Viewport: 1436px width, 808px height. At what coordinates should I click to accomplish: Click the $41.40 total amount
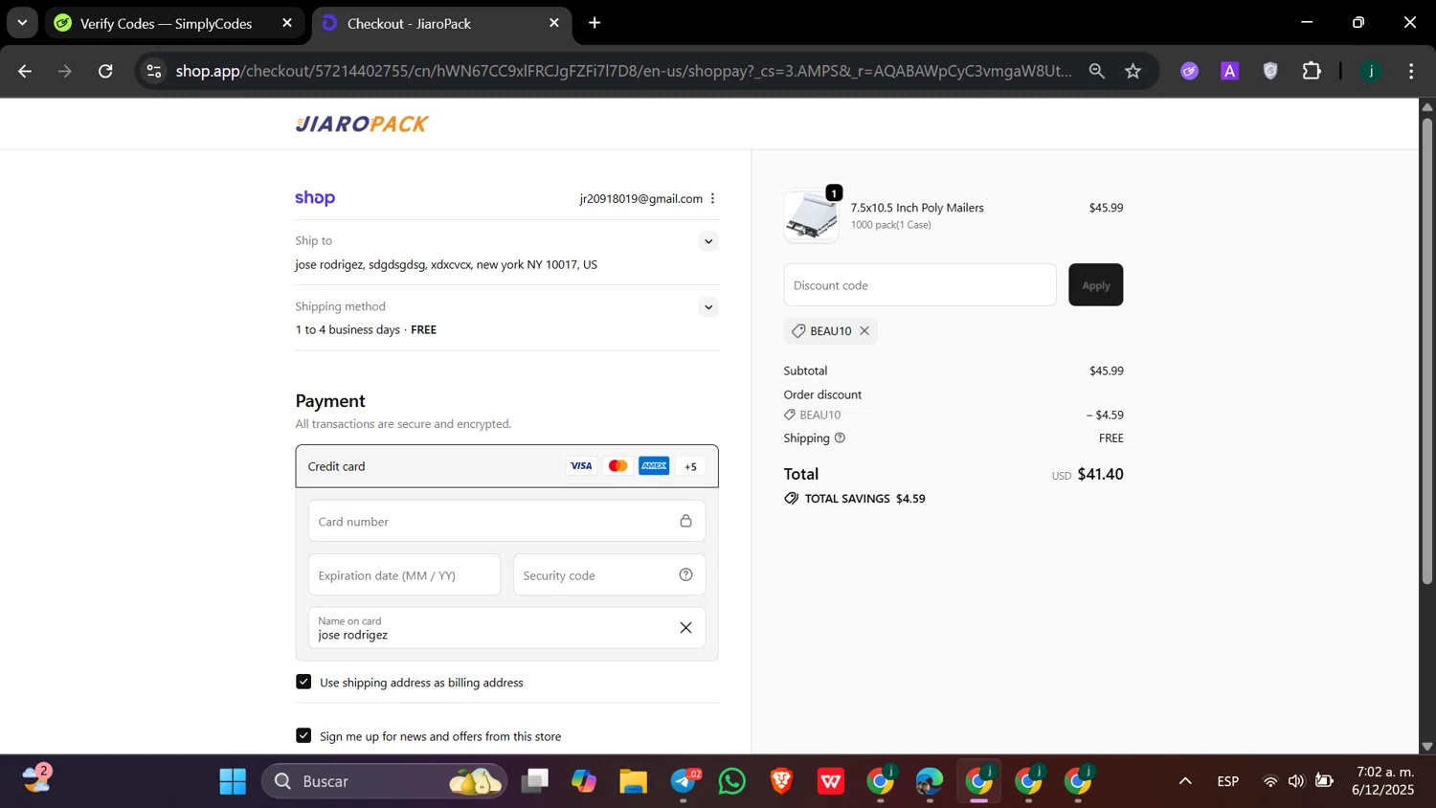click(x=1100, y=474)
